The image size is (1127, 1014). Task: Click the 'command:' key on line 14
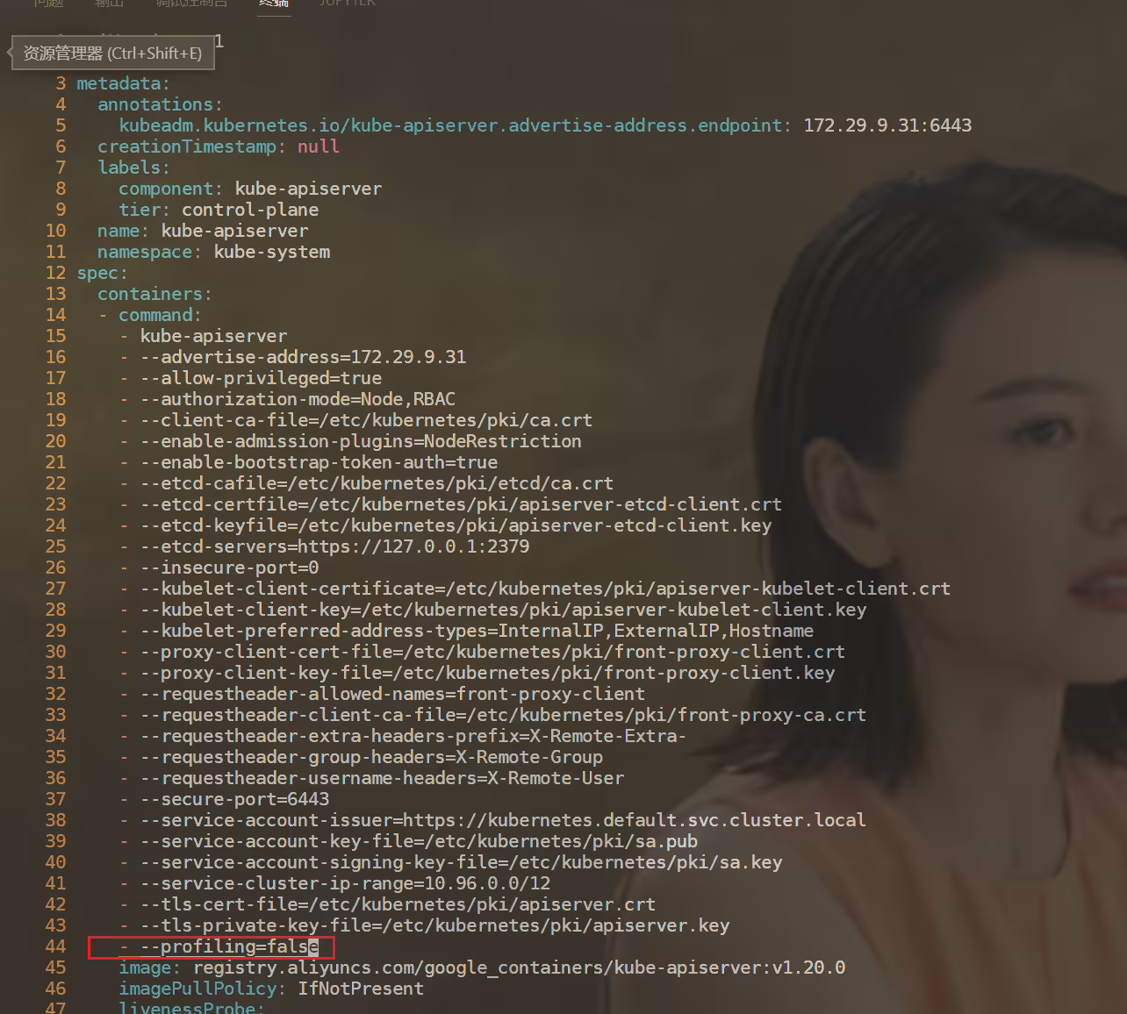tap(160, 315)
